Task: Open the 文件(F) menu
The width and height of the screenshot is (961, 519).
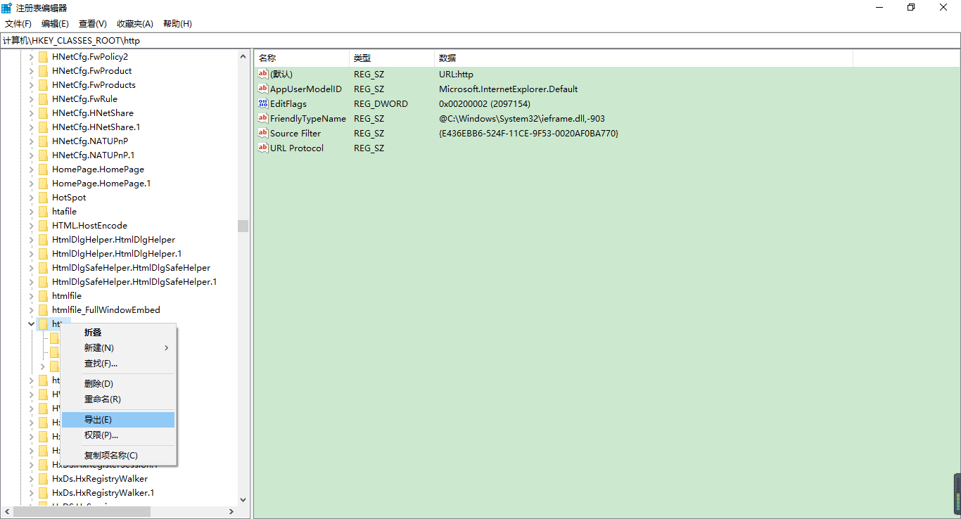Action: point(18,24)
